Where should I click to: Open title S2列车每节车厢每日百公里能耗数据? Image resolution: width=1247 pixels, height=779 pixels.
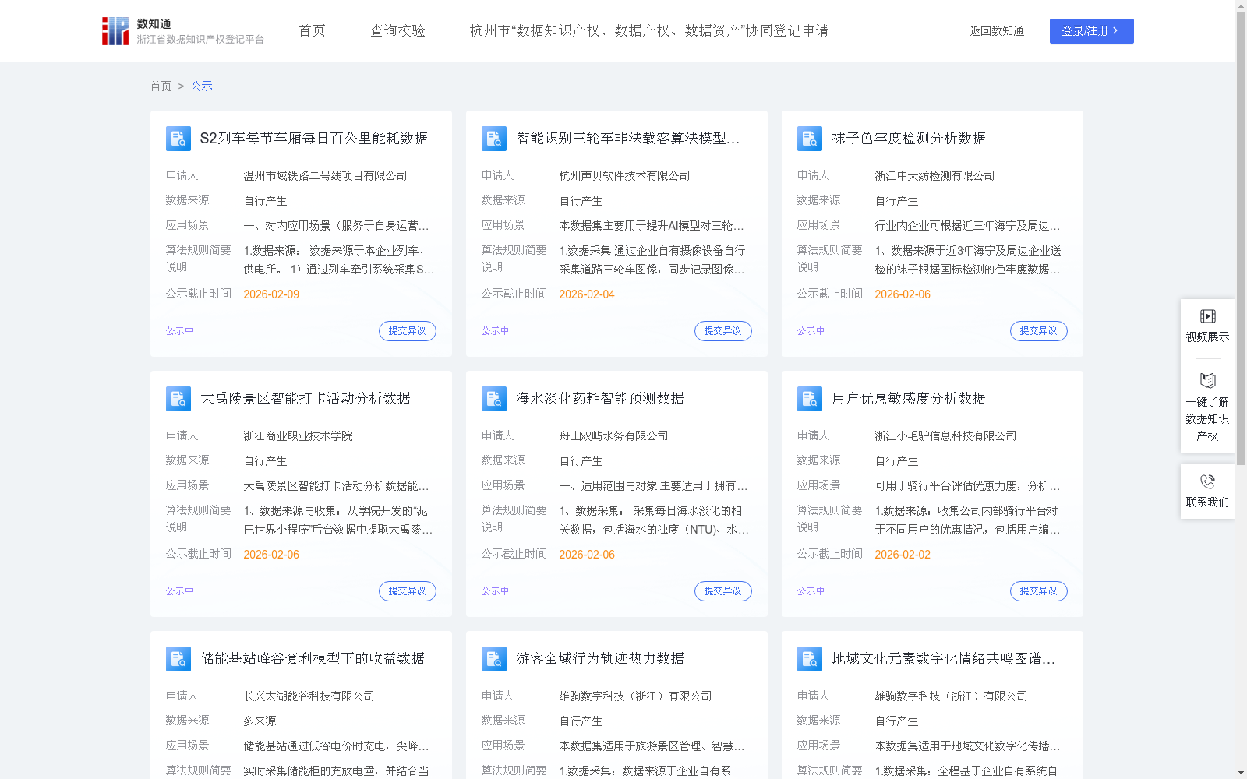(314, 139)
